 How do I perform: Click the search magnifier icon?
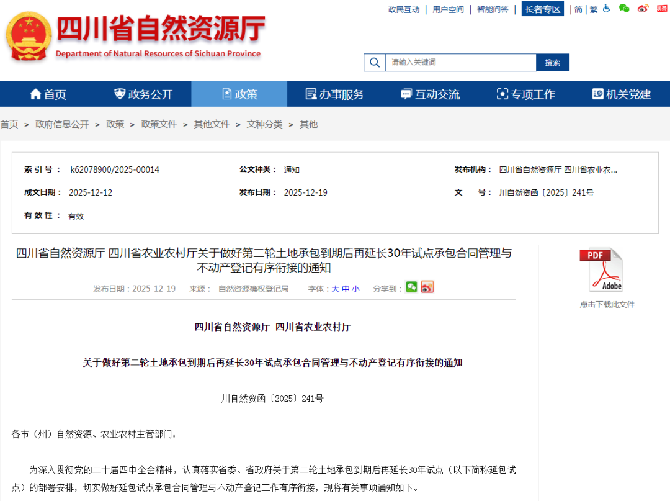click(375, 63)
